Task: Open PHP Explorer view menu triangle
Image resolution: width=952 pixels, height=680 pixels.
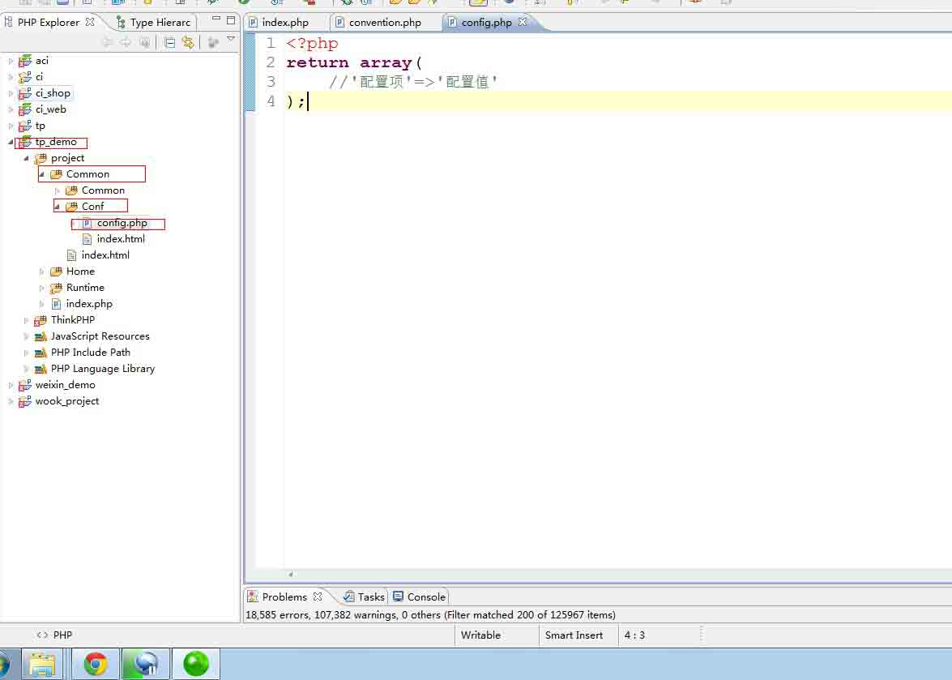Action: point(231,40)
